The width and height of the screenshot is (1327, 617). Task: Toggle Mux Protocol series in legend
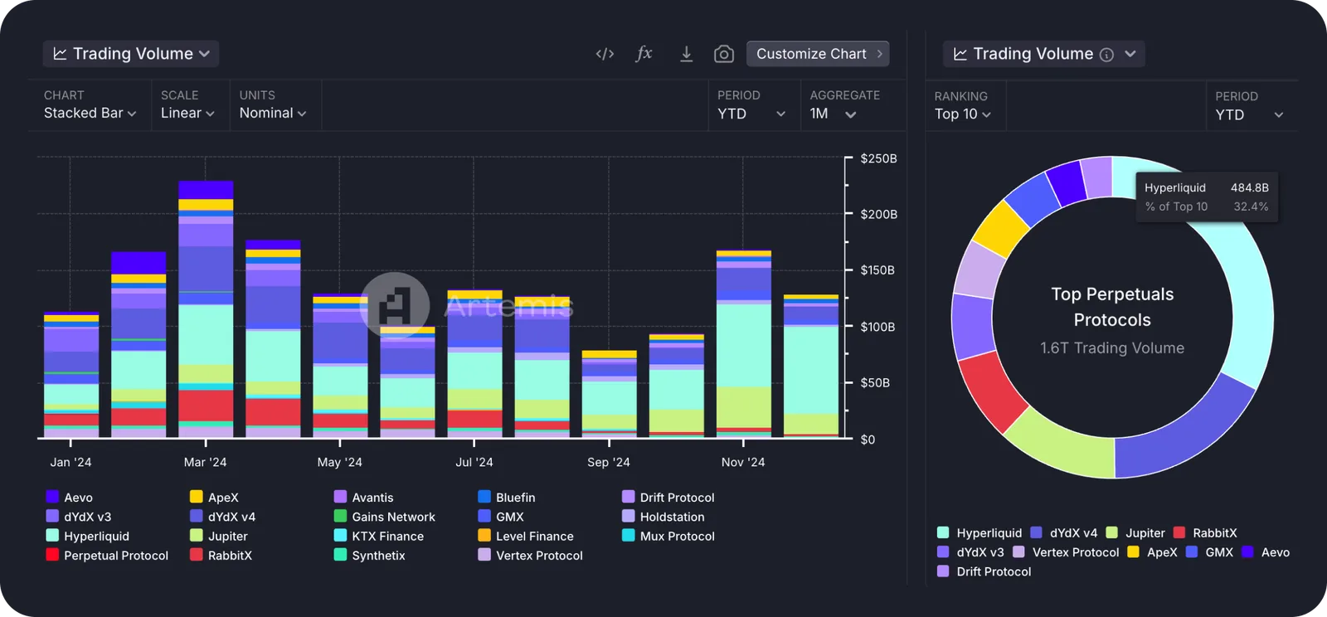pos(668,537)
